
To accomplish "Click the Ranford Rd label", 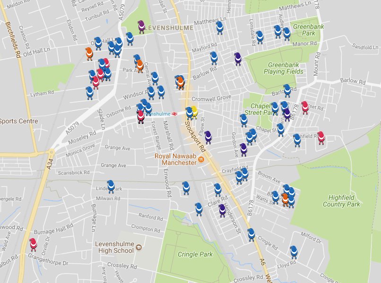I will (151, 217).
